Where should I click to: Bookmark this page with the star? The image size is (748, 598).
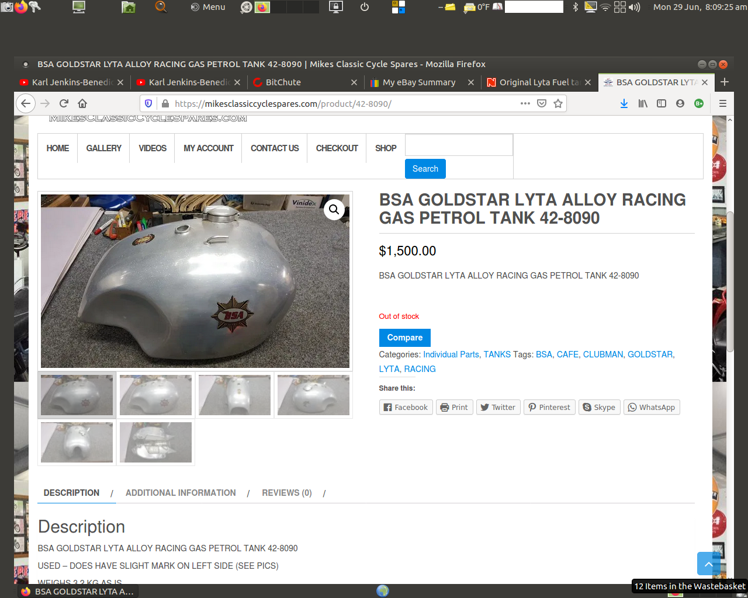[x=558, y=103]
